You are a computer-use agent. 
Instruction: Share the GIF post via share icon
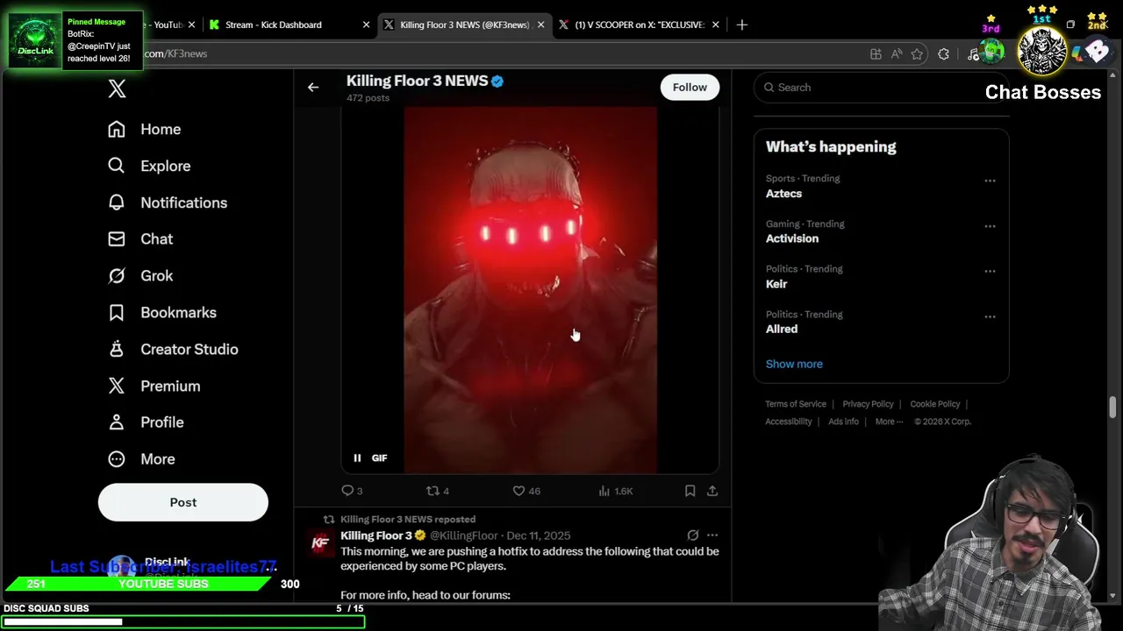pos(712,491)
